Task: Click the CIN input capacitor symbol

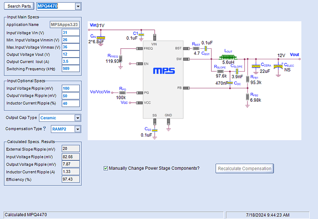Action: [x=100, y=38]
